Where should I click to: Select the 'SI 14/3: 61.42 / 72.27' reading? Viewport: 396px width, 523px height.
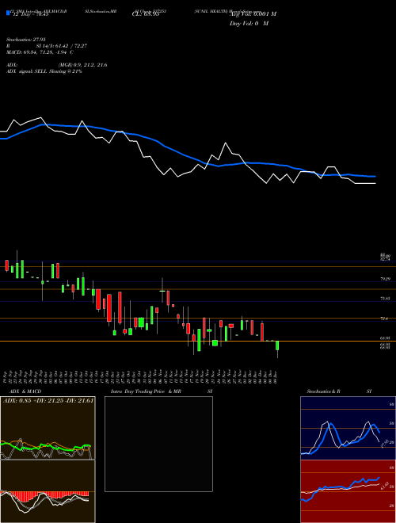(61, 46)
